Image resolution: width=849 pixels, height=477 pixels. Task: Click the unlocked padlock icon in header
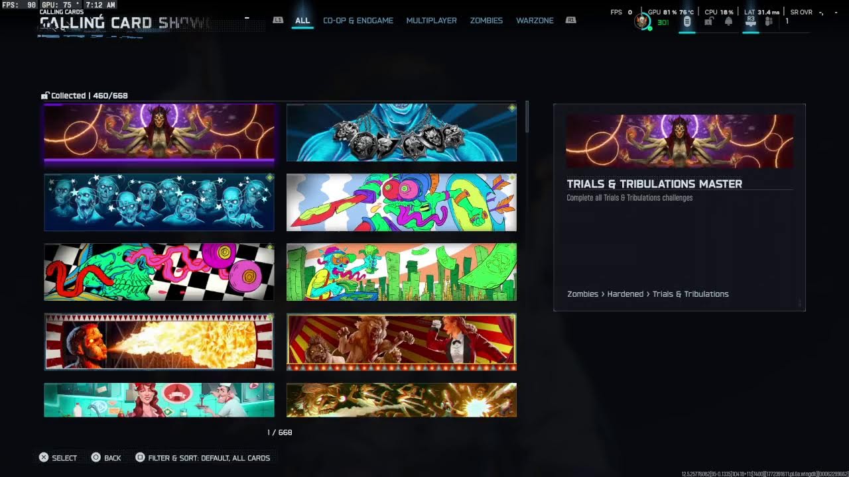click(708, 22)
